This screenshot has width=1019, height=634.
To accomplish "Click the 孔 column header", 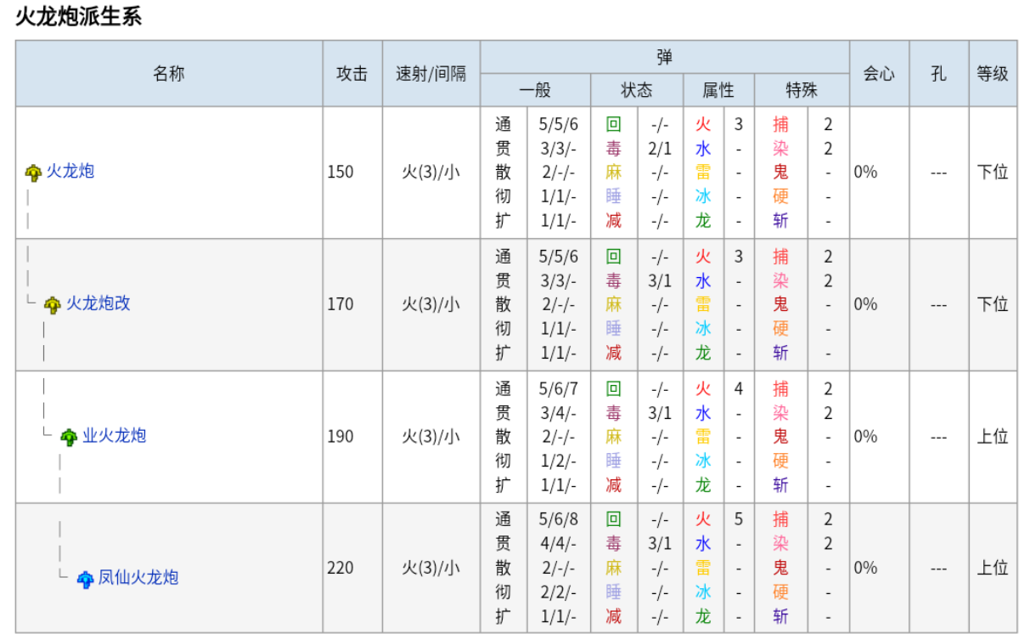I will (x=938, y=74).
